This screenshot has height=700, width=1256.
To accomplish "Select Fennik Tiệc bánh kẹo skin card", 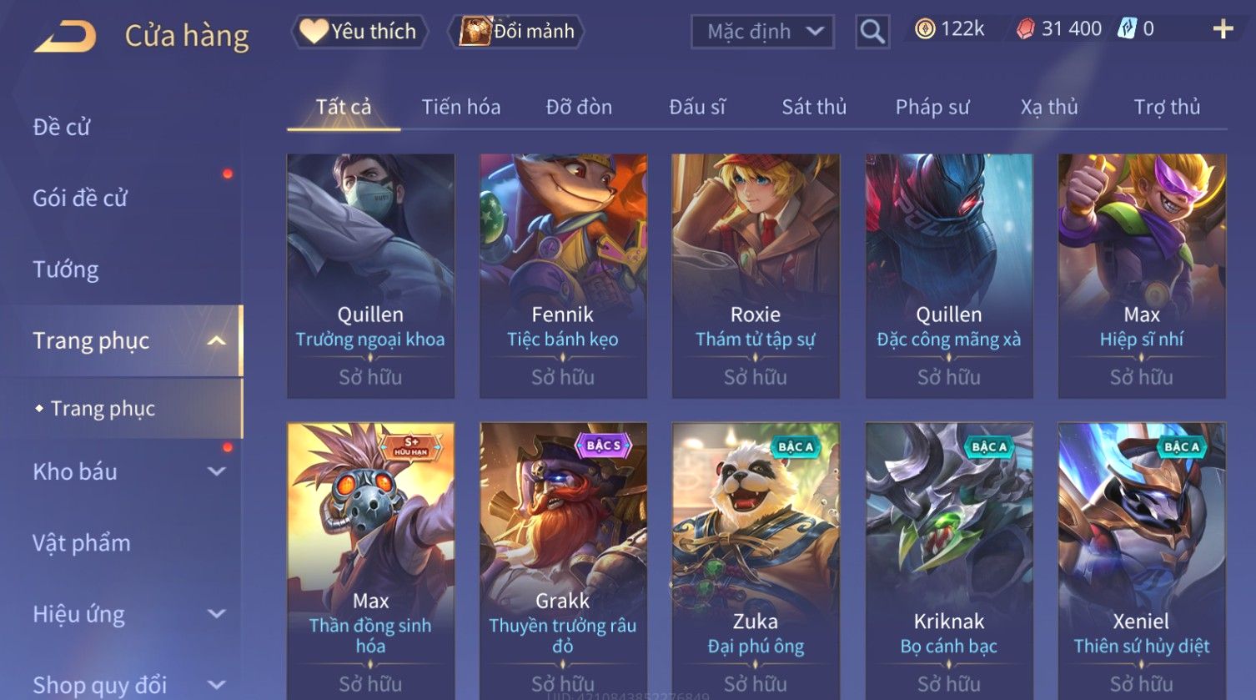I will click(563, 275).
